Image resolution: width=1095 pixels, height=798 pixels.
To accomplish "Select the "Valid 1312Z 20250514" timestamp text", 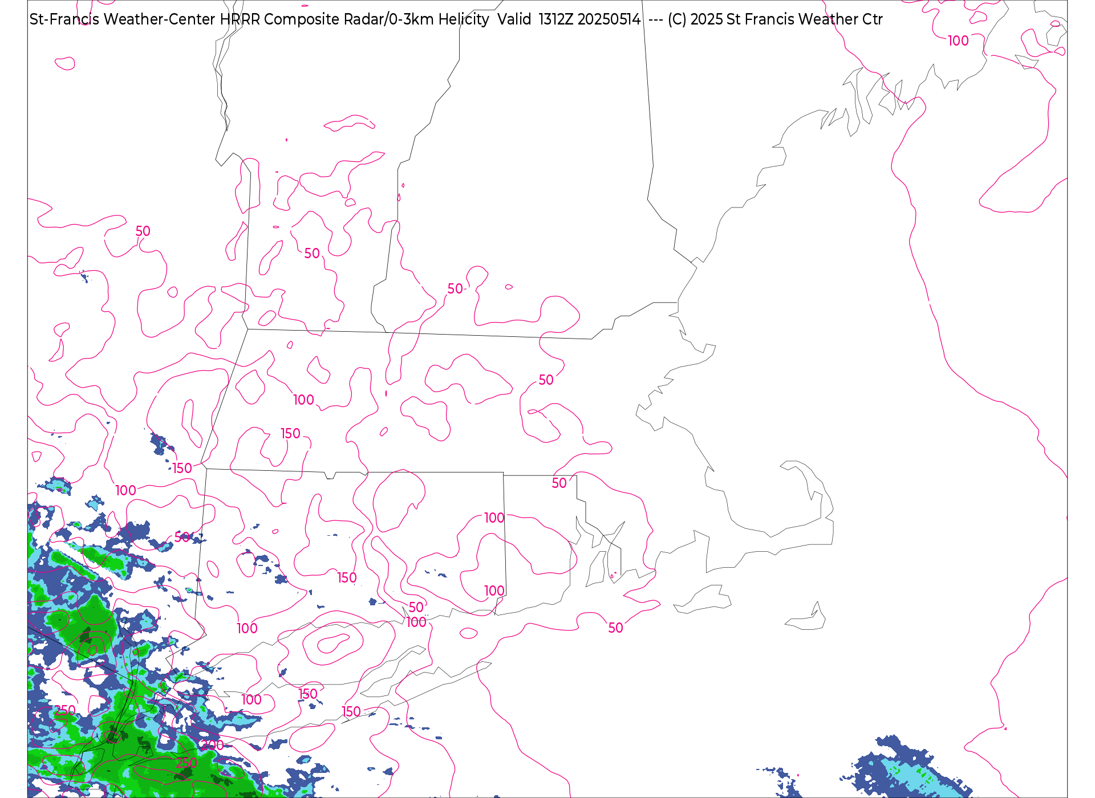I will click(x=569, y=19).
